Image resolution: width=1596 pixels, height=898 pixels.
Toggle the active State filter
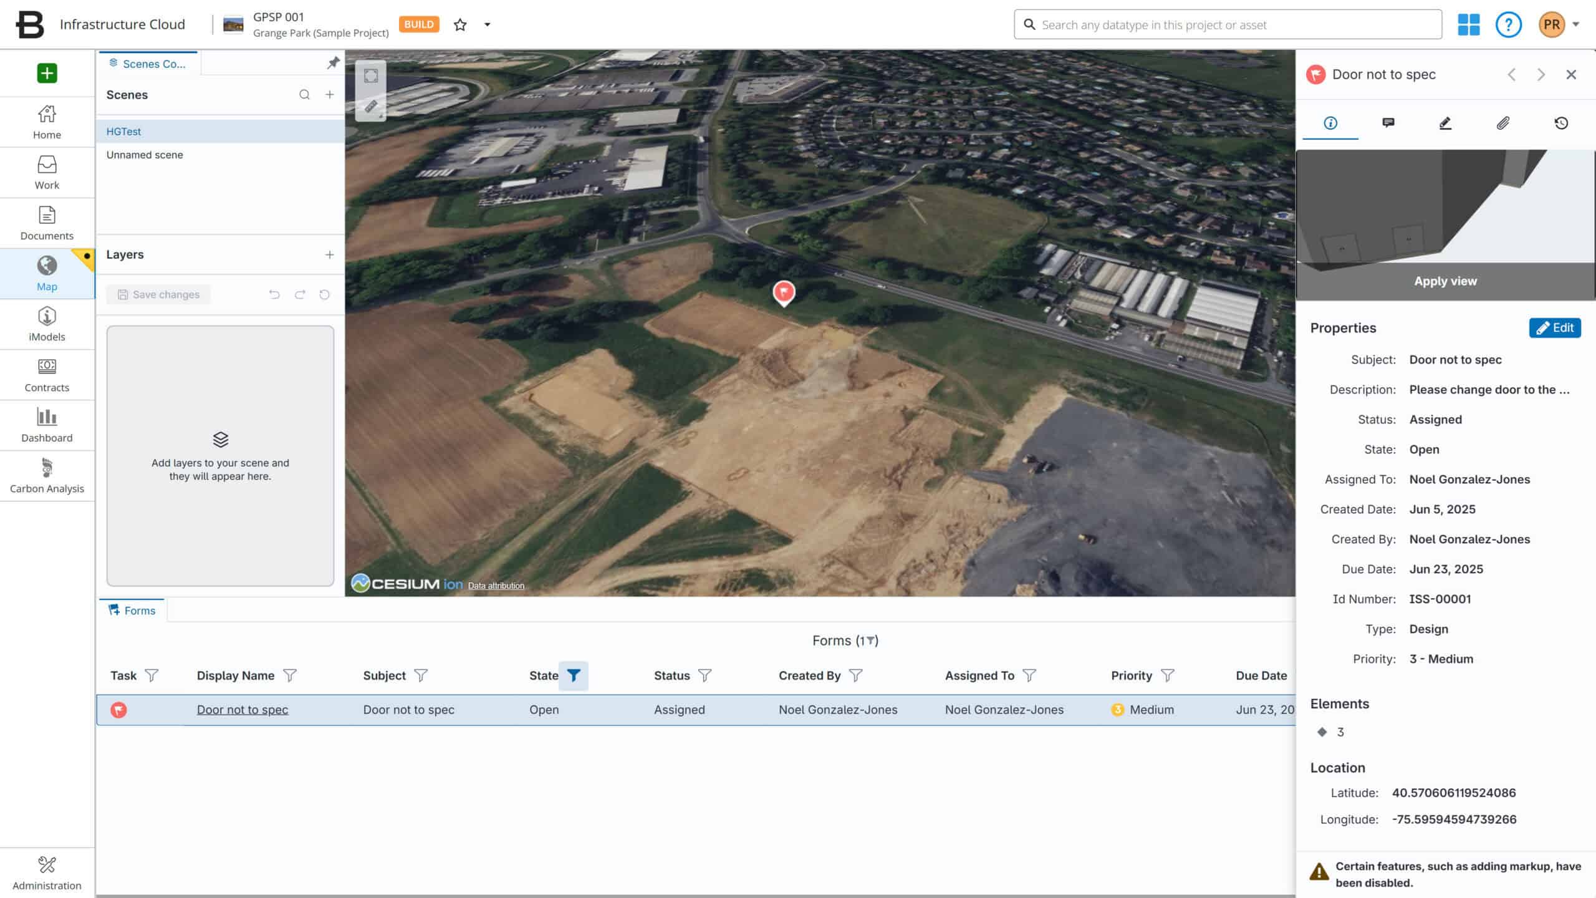[x=574, y=675]
